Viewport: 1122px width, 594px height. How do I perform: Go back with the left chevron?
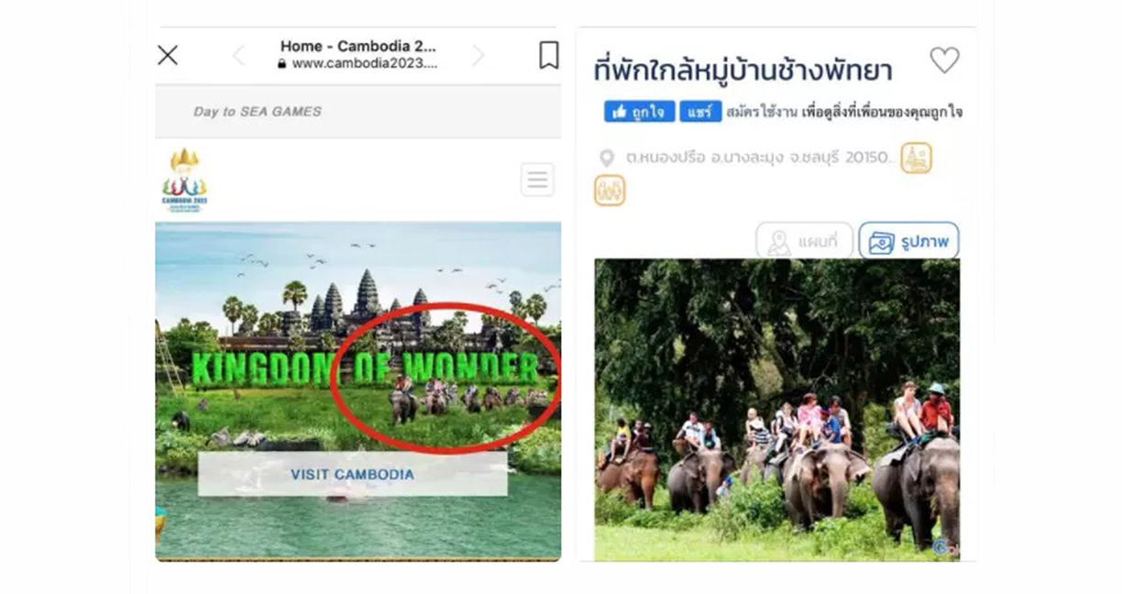pyautogui.click(x=238, y=56)
